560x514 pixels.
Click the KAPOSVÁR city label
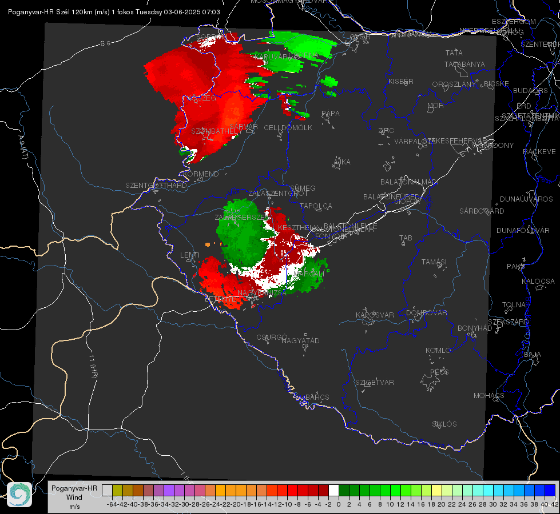(x=375, y=315)
